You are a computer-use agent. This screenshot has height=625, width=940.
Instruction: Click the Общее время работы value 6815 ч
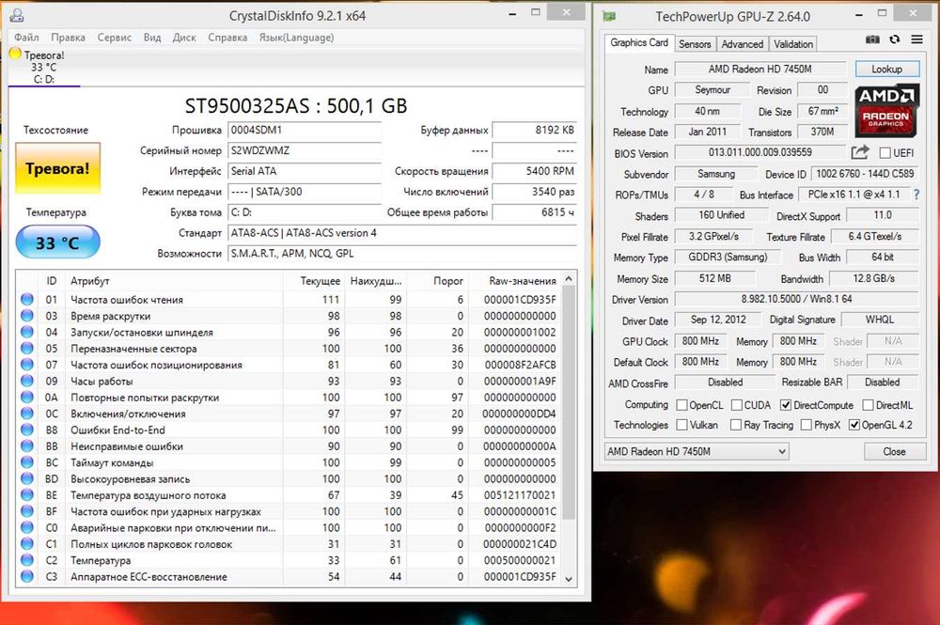534,212
